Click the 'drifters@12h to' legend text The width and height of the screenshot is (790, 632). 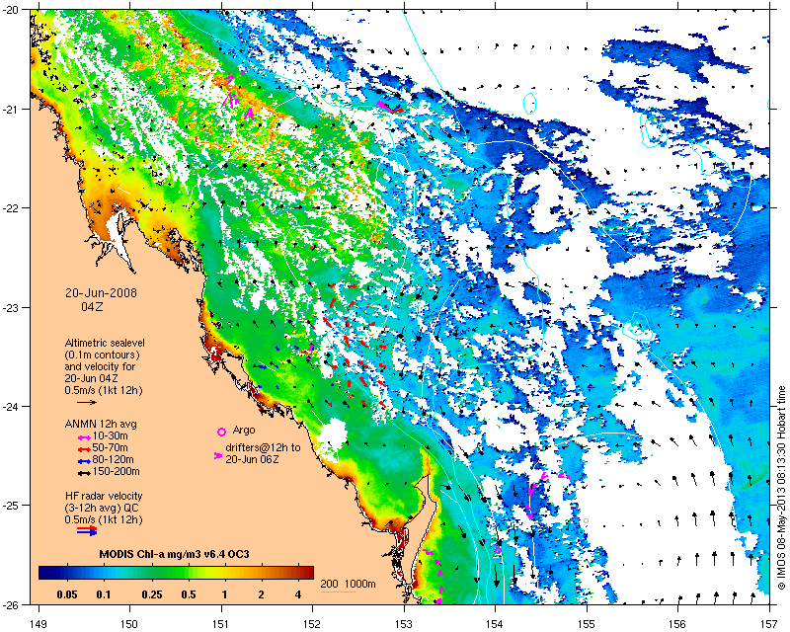click(263, 447)
